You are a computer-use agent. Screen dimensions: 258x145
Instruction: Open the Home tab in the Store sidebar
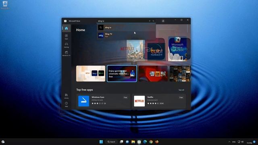(x=66, y=28)
